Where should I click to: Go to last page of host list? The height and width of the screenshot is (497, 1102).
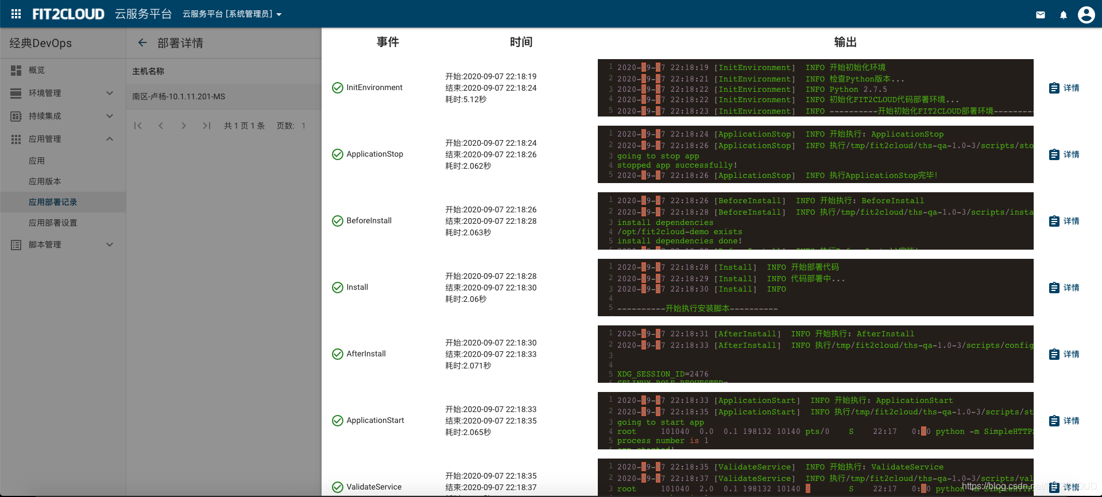click(207, 126)
